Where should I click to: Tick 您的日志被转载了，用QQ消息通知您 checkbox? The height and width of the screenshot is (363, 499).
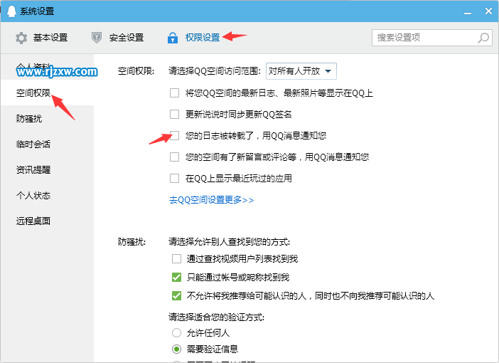174,135
